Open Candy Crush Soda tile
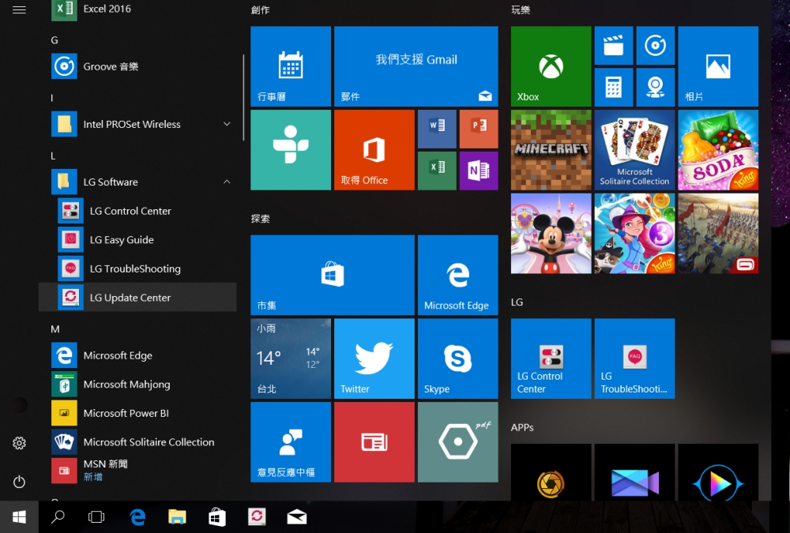This screenshot has width=790, height=533. pos(717,149)
